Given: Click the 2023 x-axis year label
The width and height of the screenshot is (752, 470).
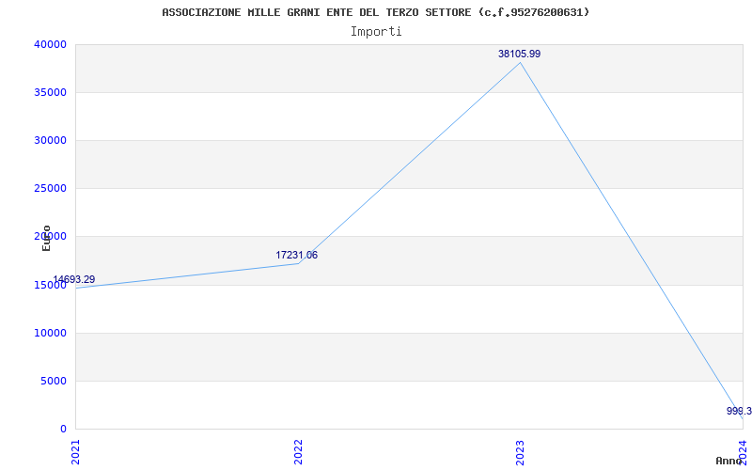Looking at the screenshot, I should [521, 452].
